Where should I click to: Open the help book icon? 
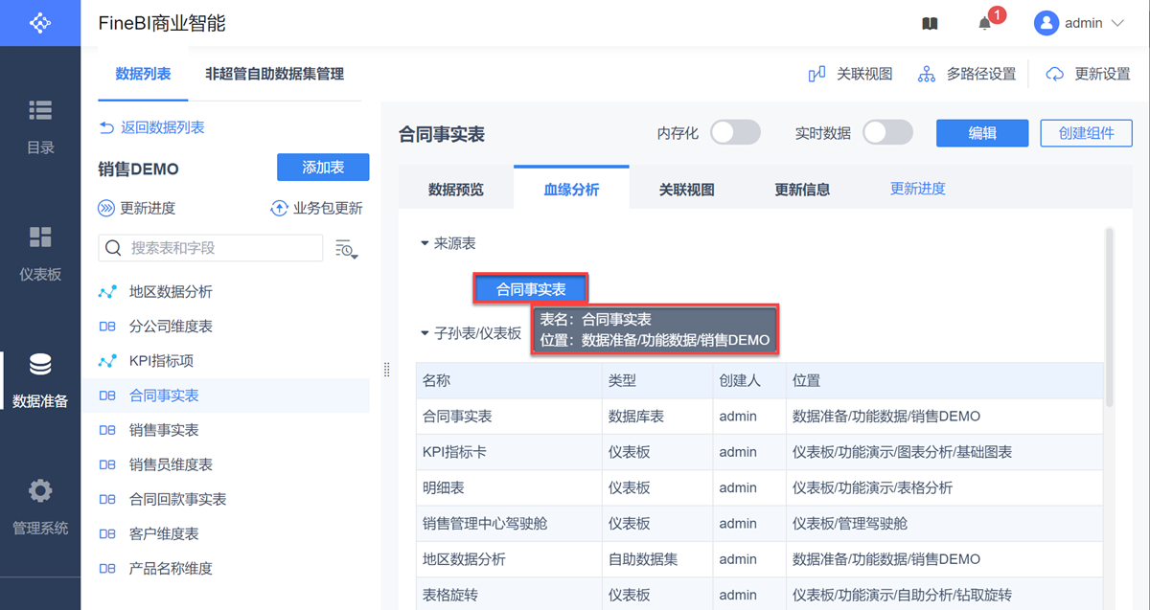point(930,23)
